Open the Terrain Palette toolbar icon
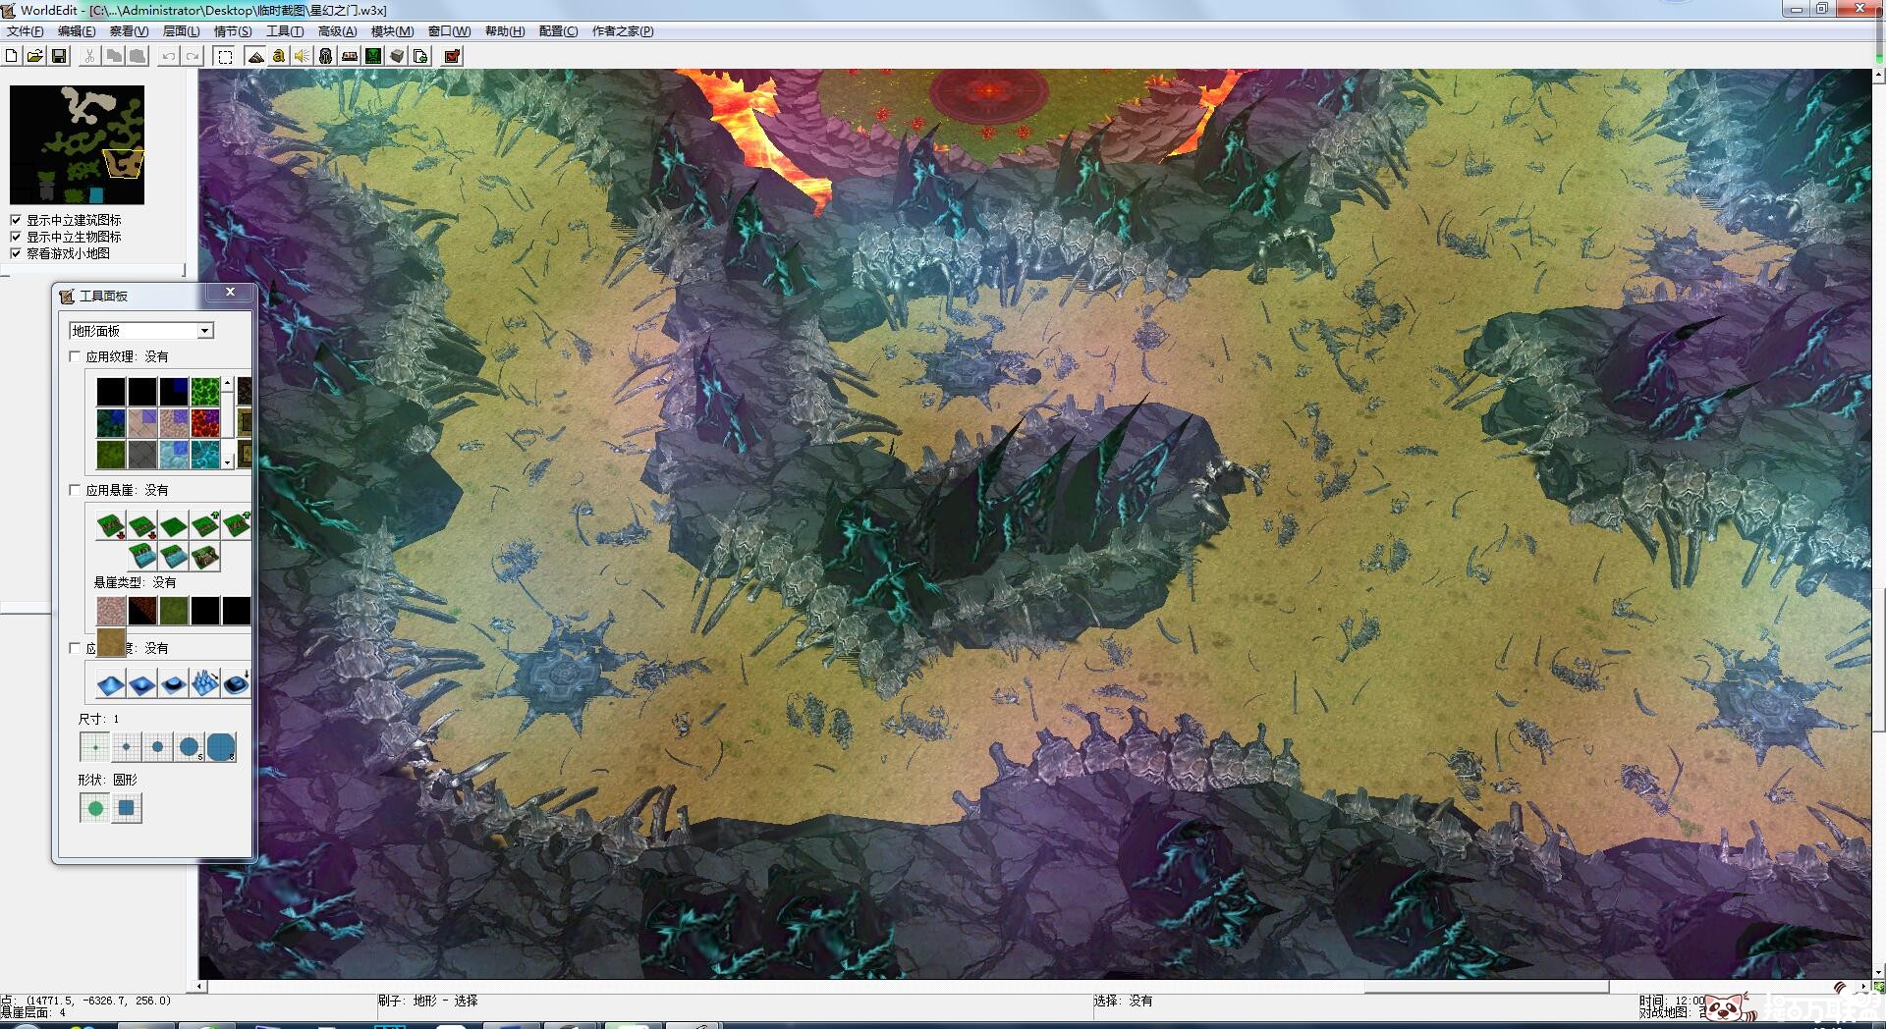Image resolution: width=1886 pixels, height=1029 pixels. (255, 56)
